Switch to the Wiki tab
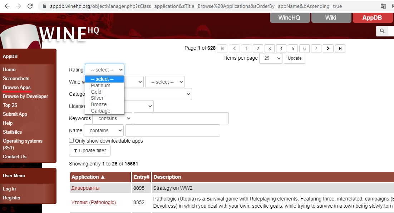This screenshot has width=394, height=213. (330, 18)
